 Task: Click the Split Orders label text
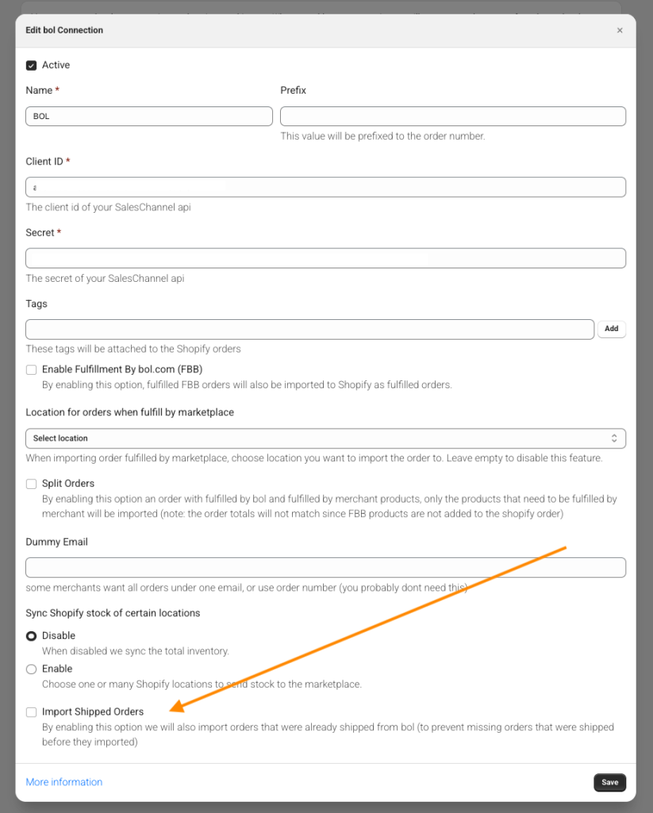click(68, 483)
